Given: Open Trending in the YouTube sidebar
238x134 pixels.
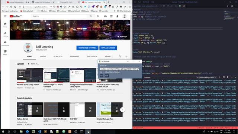Looking at the screenshot, I should (5, 34).
